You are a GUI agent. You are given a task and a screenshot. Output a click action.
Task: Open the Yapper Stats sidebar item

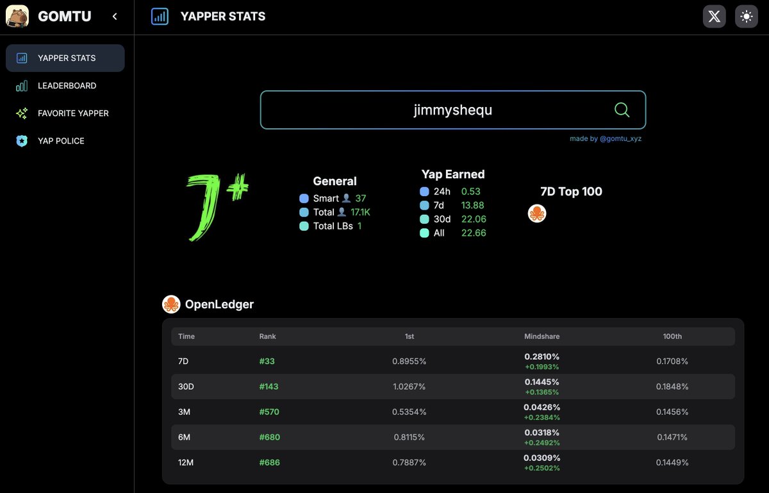[x=65, y=58]
